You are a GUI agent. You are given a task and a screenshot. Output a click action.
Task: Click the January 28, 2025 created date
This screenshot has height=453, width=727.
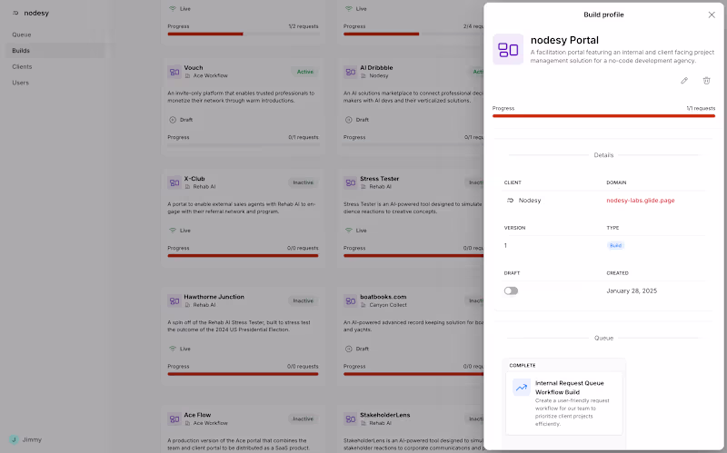click(632, 291)
